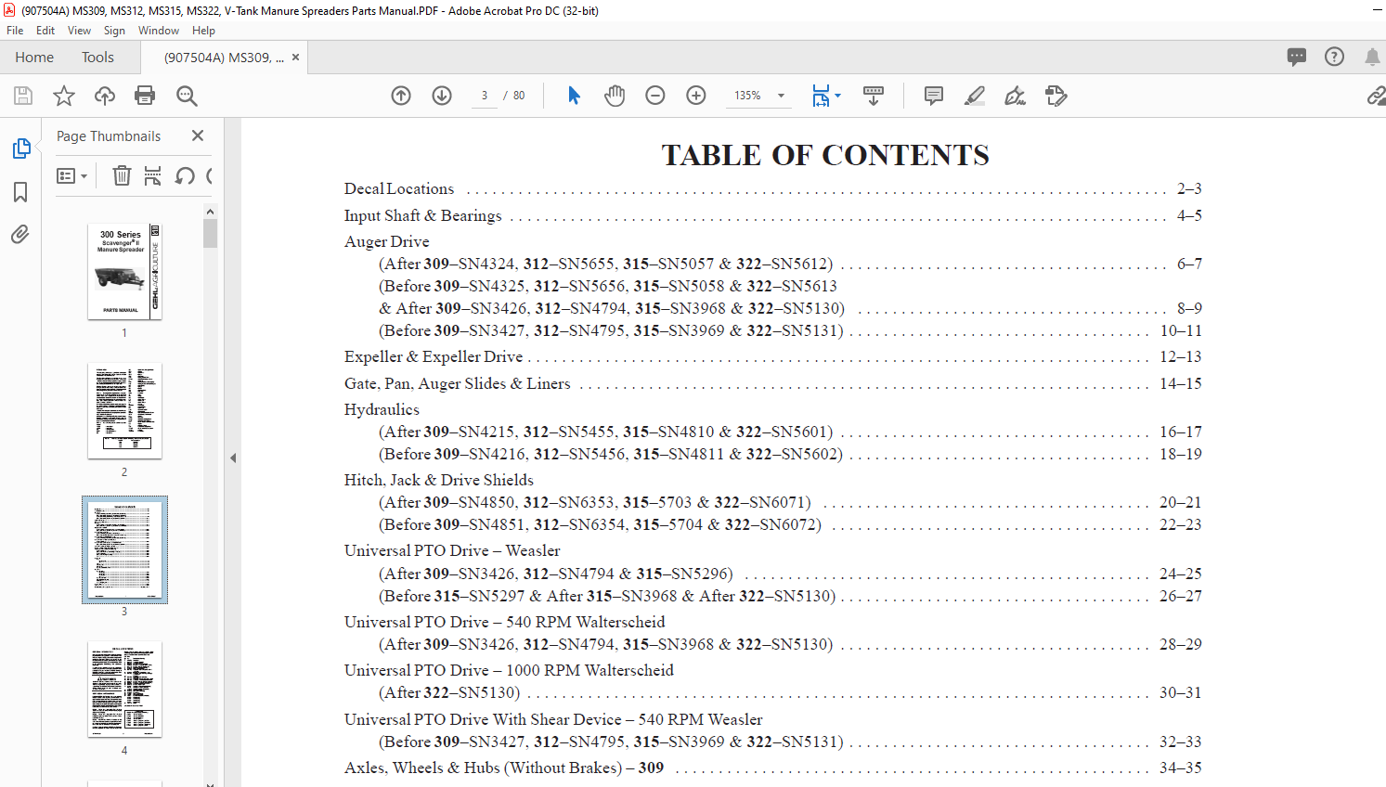This screenshot has height=787, width=1386.
Task: Select page 1 thumbnail
Action: pyautogui.click(x=124, y=271)
